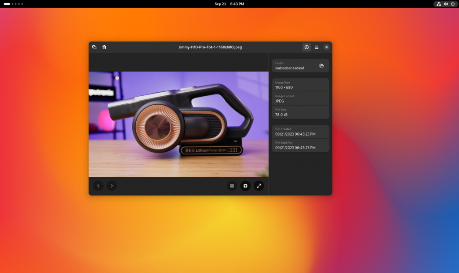Toggle fullscreen view
Image resolution: width=459 pixels, height=273 pixels.
point(259,185)
